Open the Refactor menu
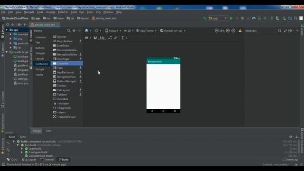The image size is (304, 171). [63, 12]
